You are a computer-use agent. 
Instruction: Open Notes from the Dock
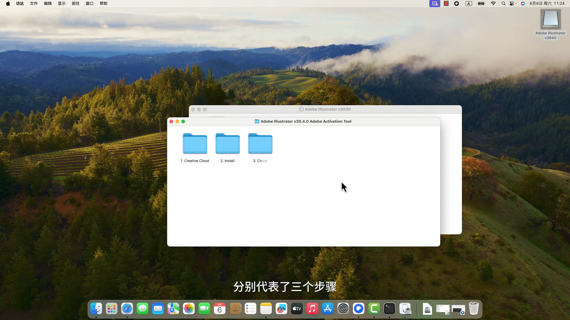click(266, 309)
